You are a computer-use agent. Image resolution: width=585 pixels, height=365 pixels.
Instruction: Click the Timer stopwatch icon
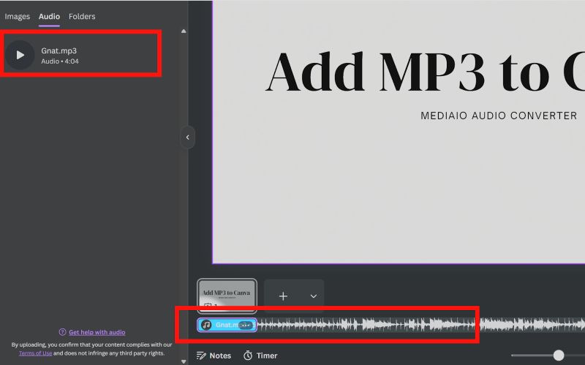click(248, 355)
